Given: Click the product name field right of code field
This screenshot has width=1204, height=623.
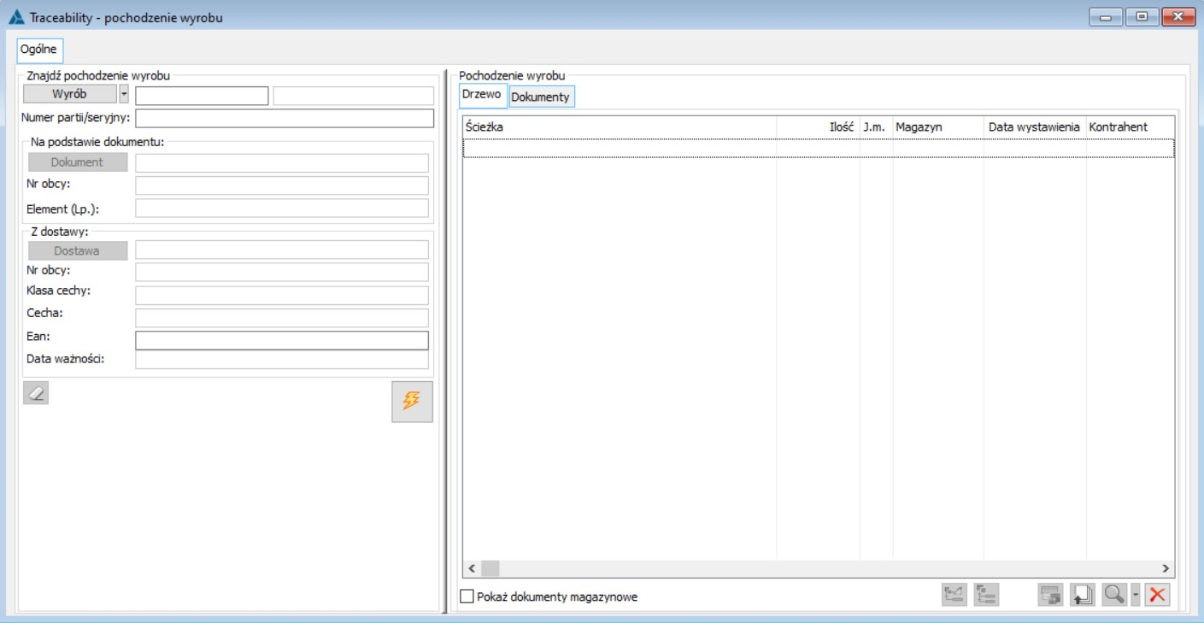Looking at the screenshot, I should (x=354, y=96).
